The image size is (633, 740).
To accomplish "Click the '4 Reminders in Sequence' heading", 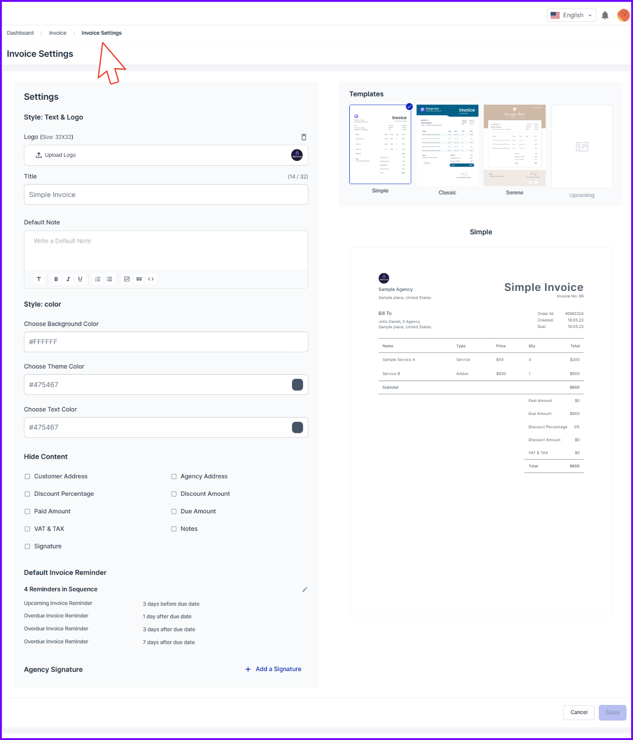I will [x=61, y=589].
